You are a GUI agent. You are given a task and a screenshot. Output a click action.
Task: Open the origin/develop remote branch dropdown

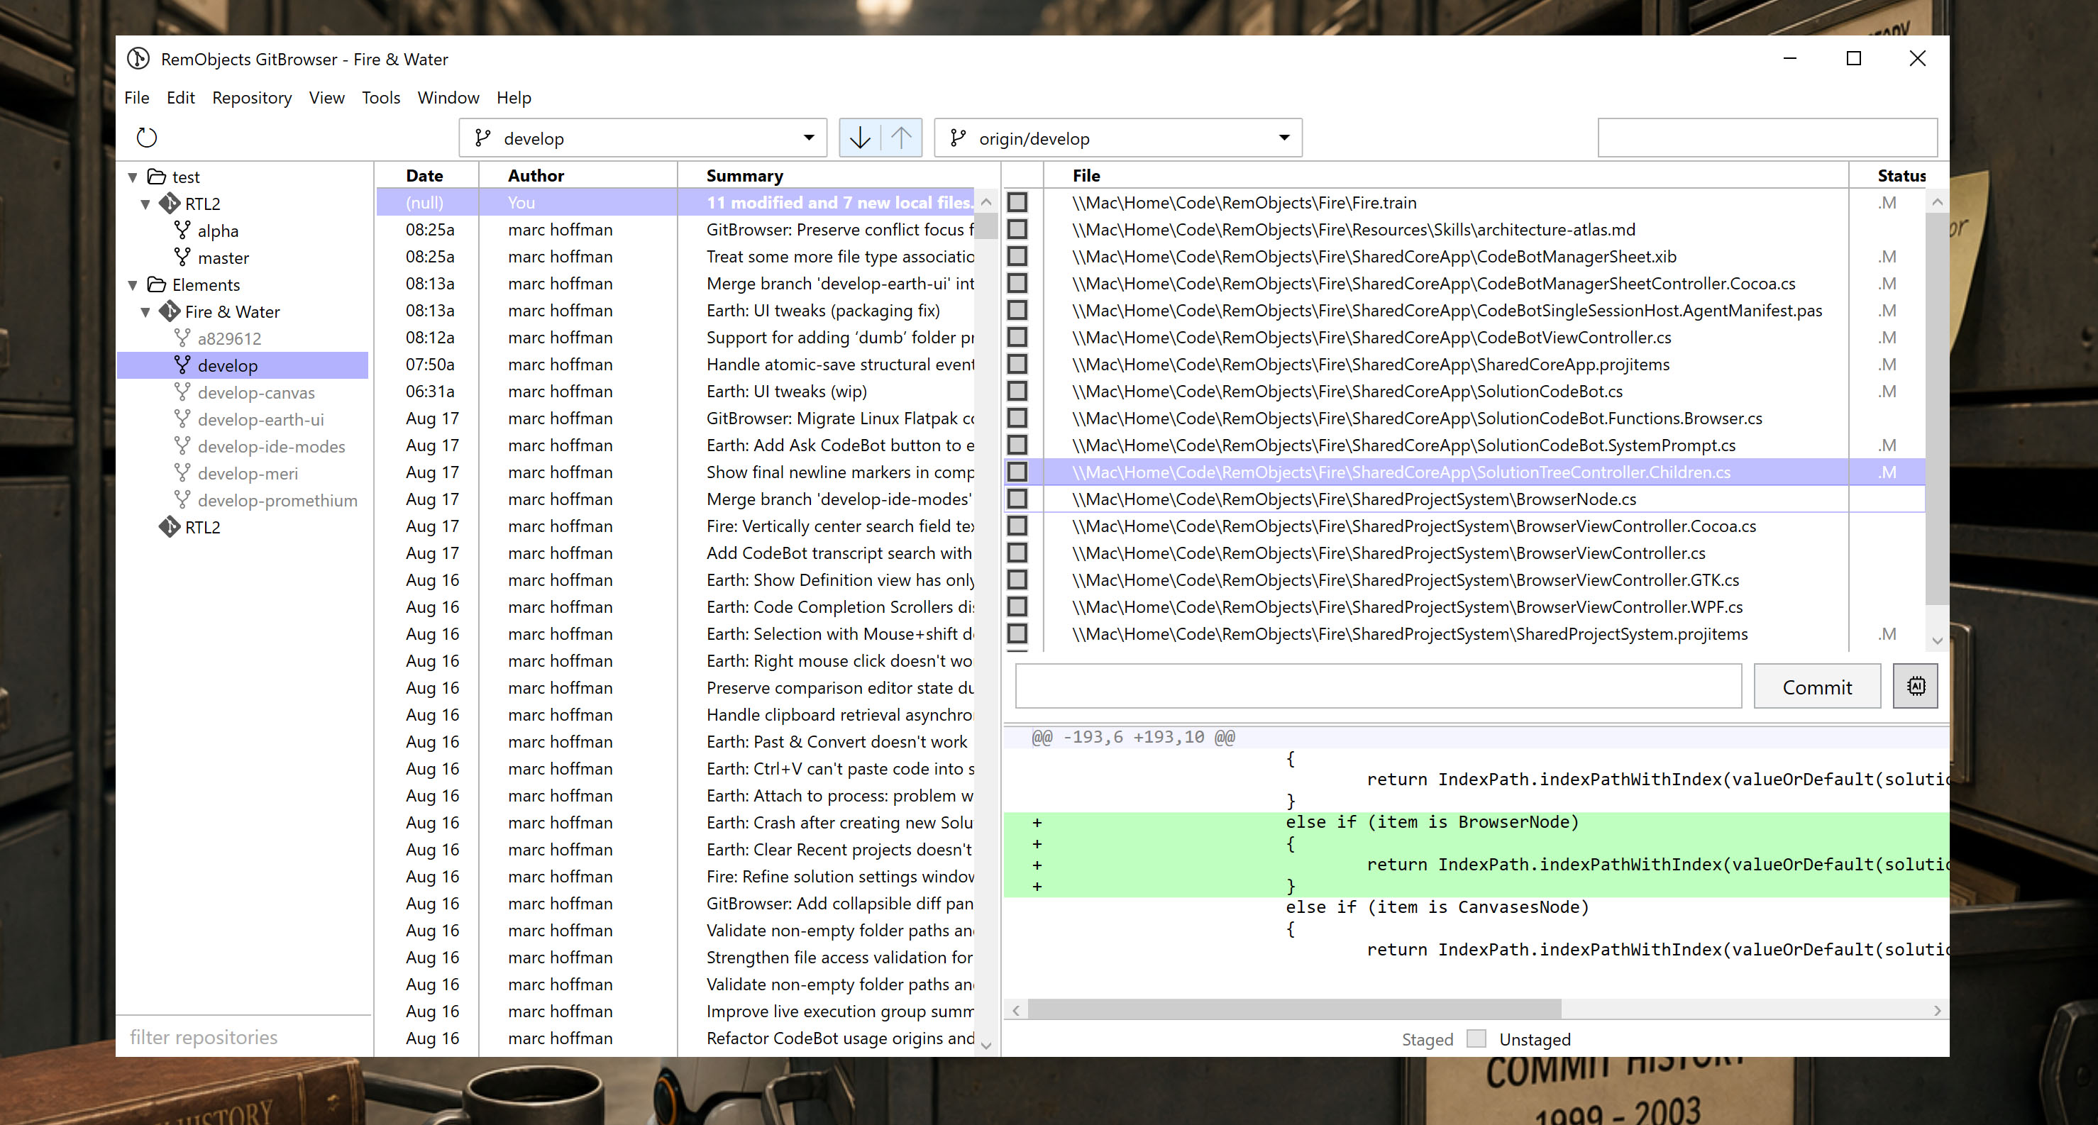coord(1118,138)
